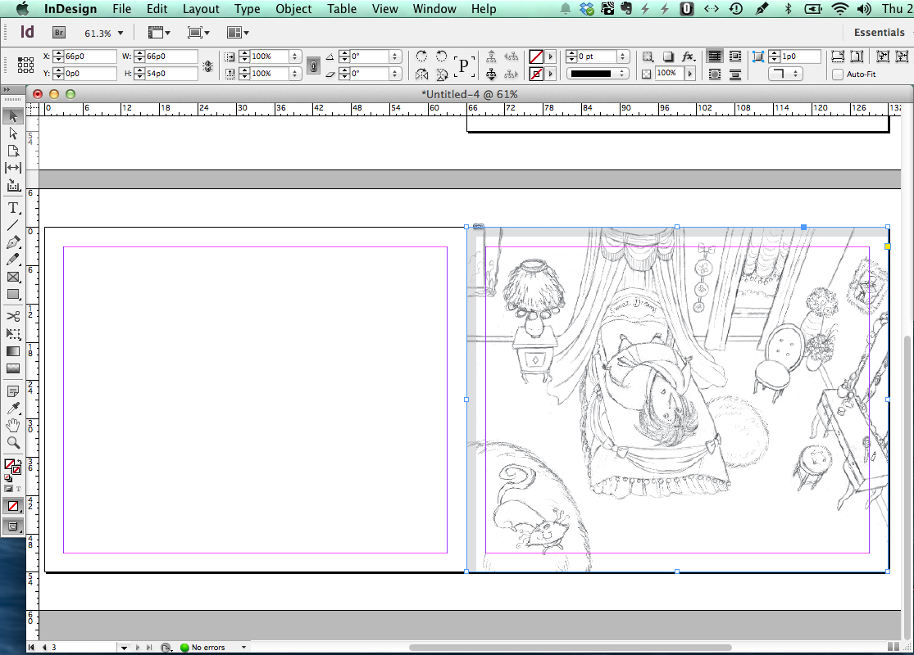Select the Note tool
The image size is (914, 655).
(13, 391)
